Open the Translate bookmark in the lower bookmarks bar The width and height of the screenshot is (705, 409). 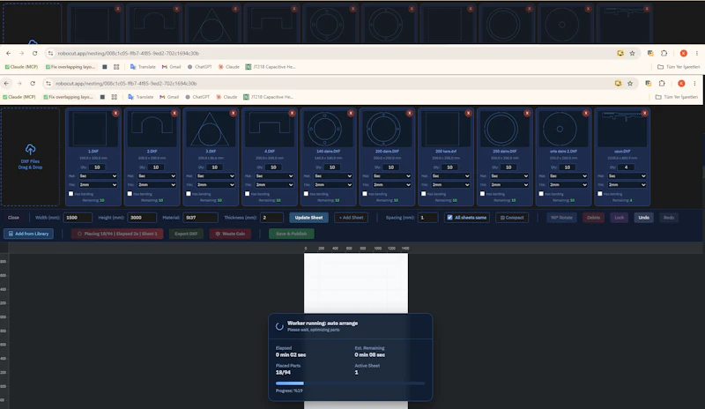point(141,97)
